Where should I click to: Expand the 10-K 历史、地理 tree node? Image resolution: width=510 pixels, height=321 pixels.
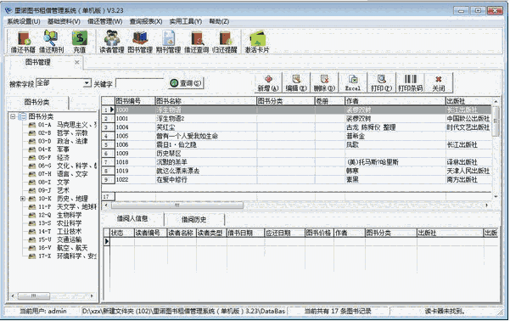click(23, 199)
